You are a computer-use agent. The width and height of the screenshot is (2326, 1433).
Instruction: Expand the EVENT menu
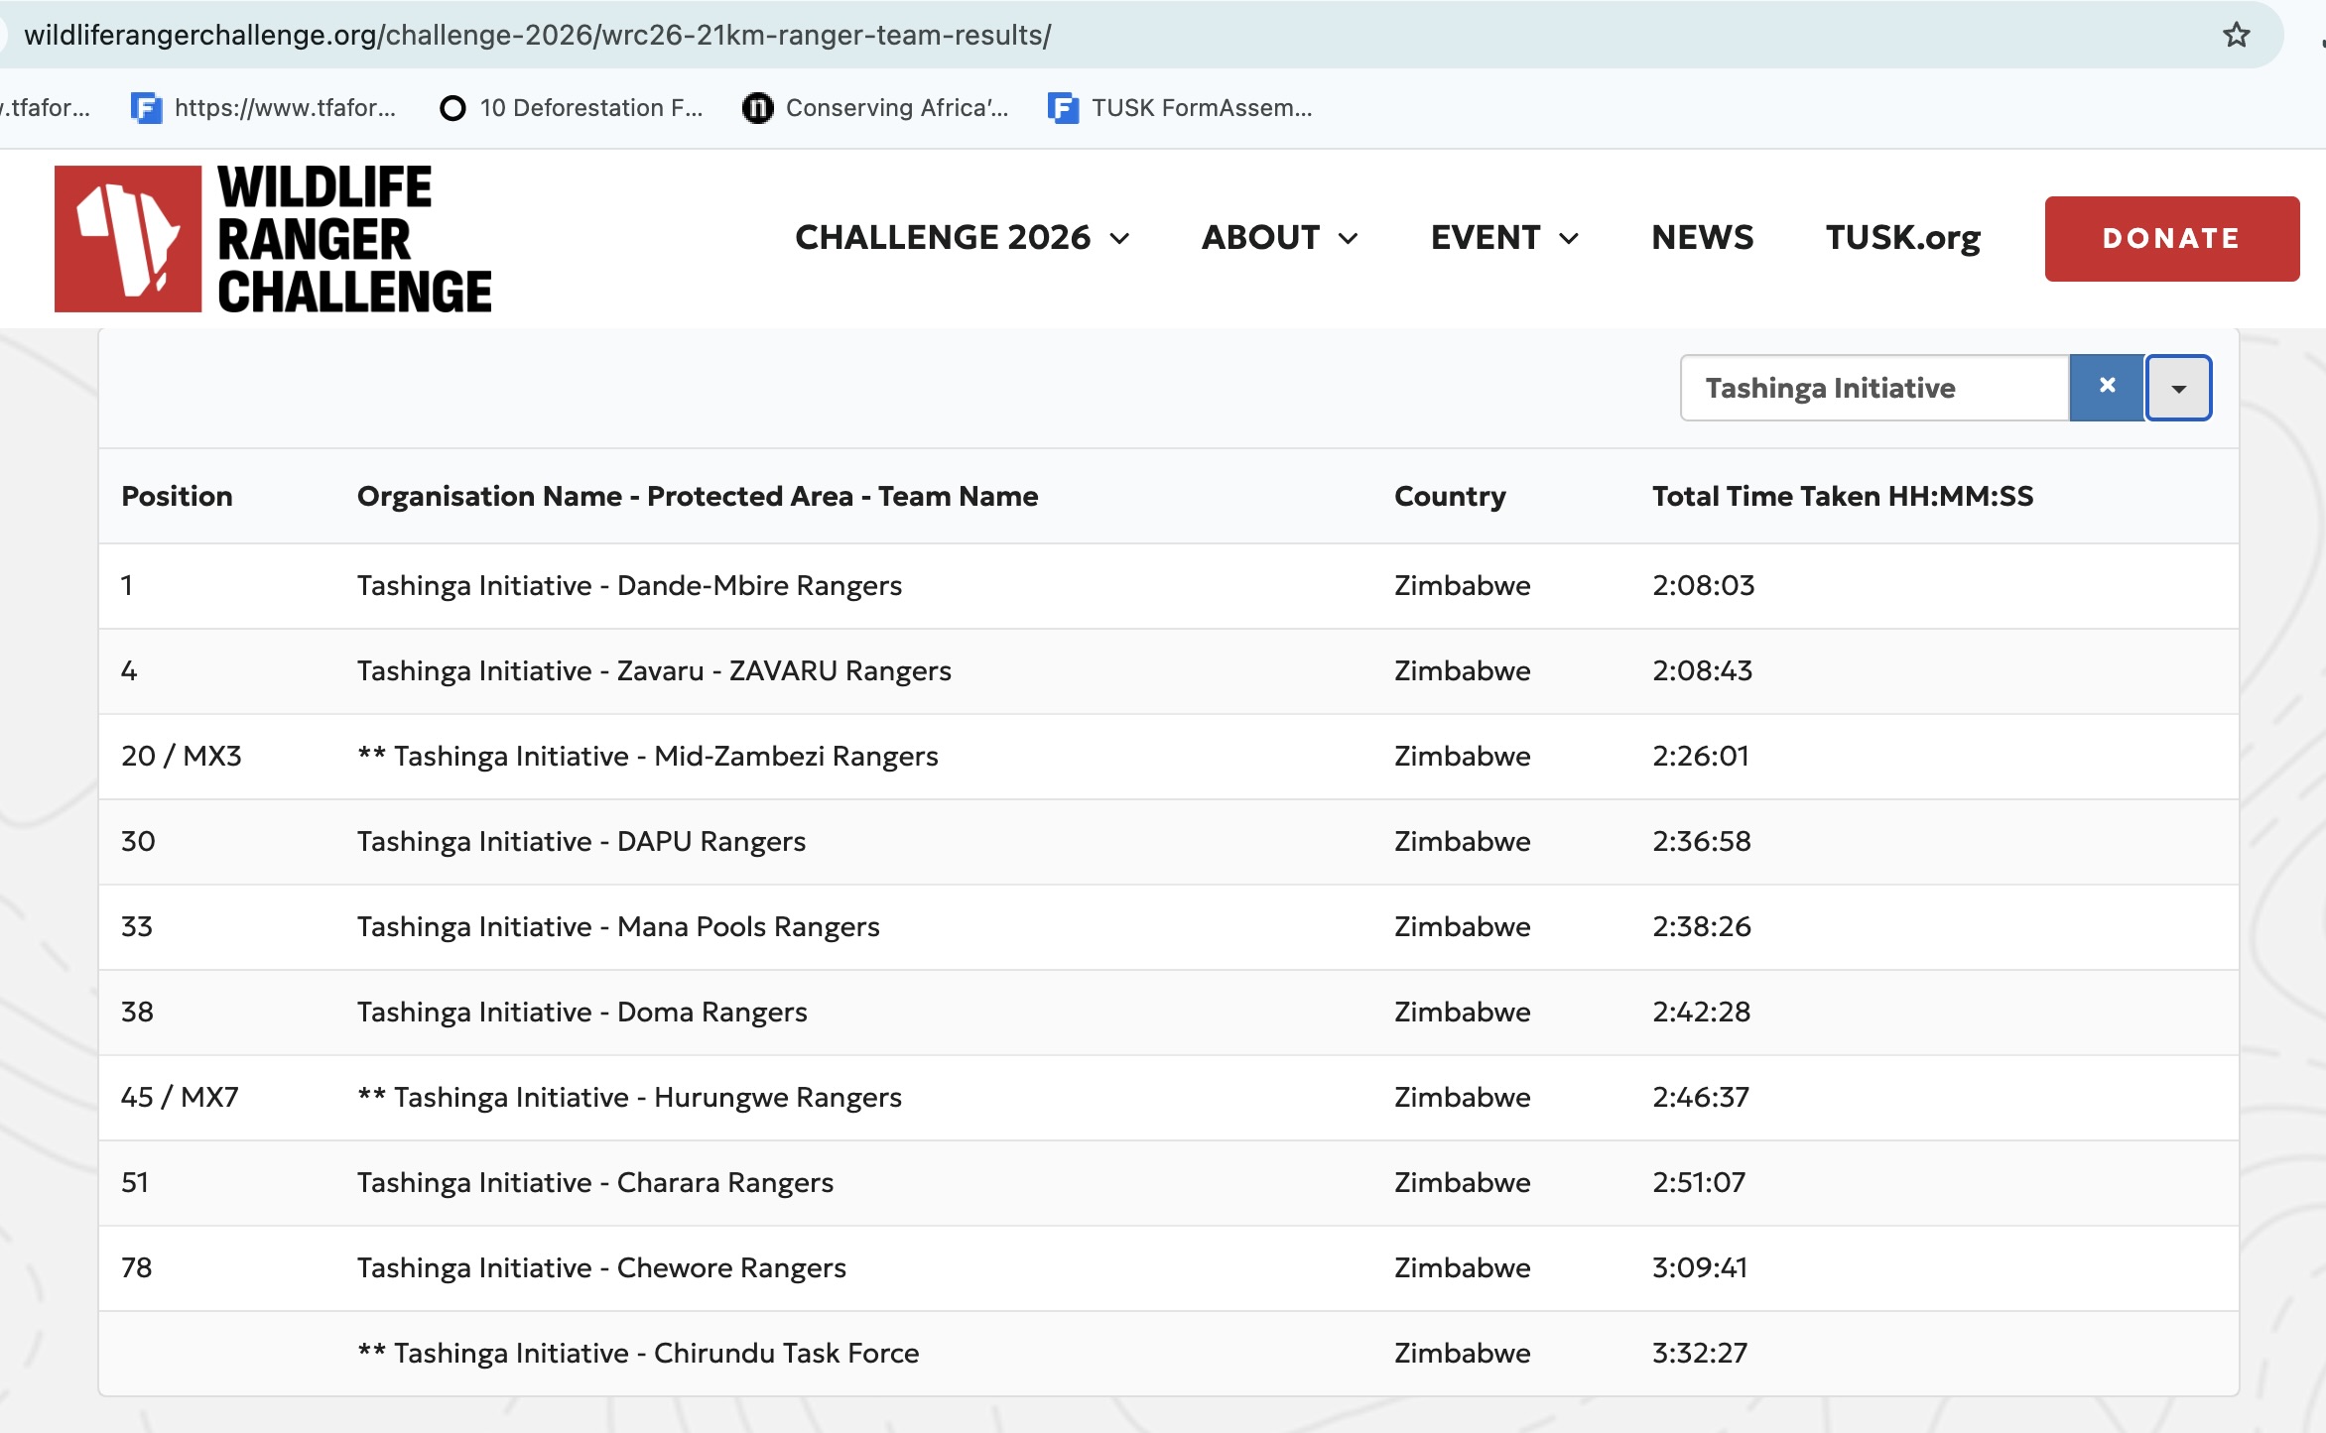[x=1504, y=238]
